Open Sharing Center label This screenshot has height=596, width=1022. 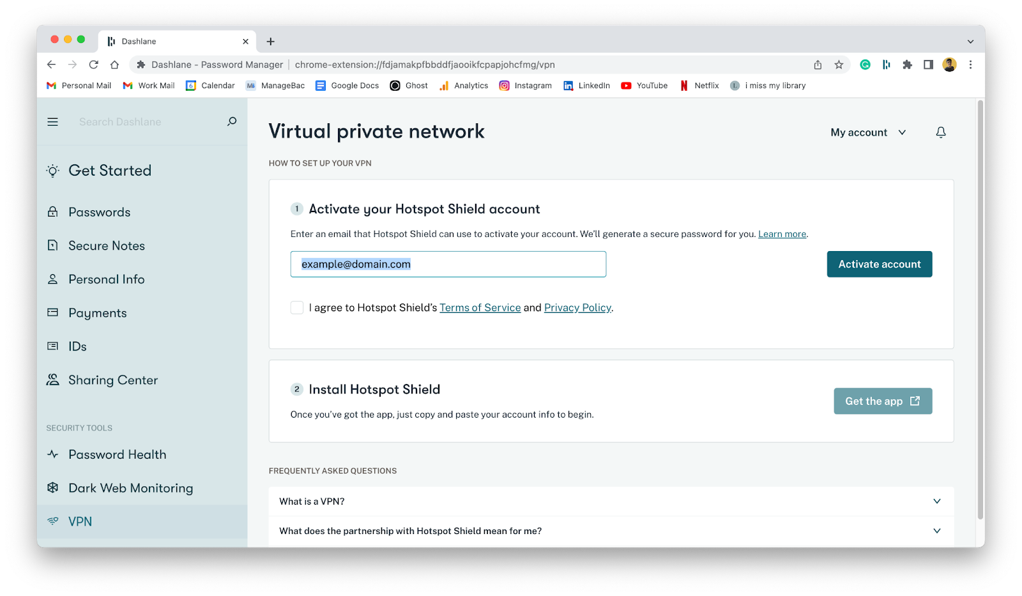113,380
